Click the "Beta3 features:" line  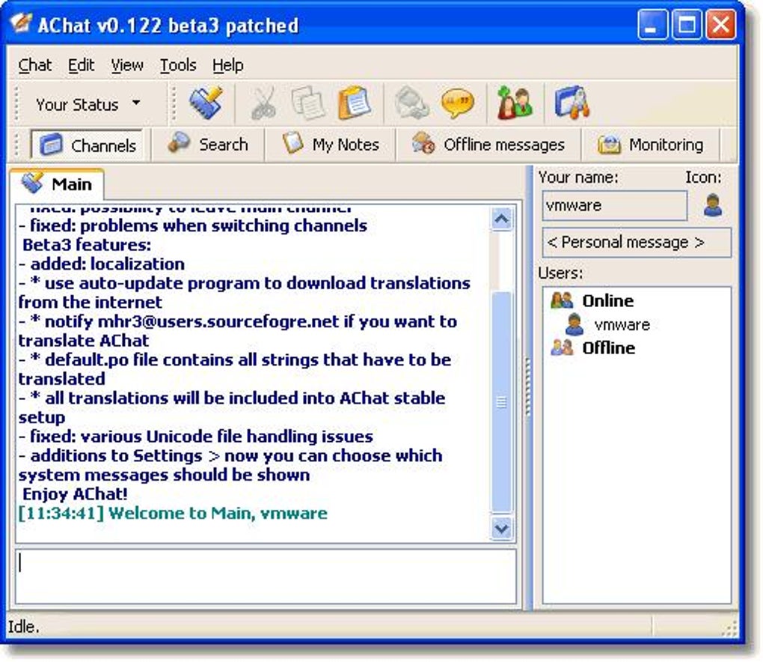coord(87,245)
